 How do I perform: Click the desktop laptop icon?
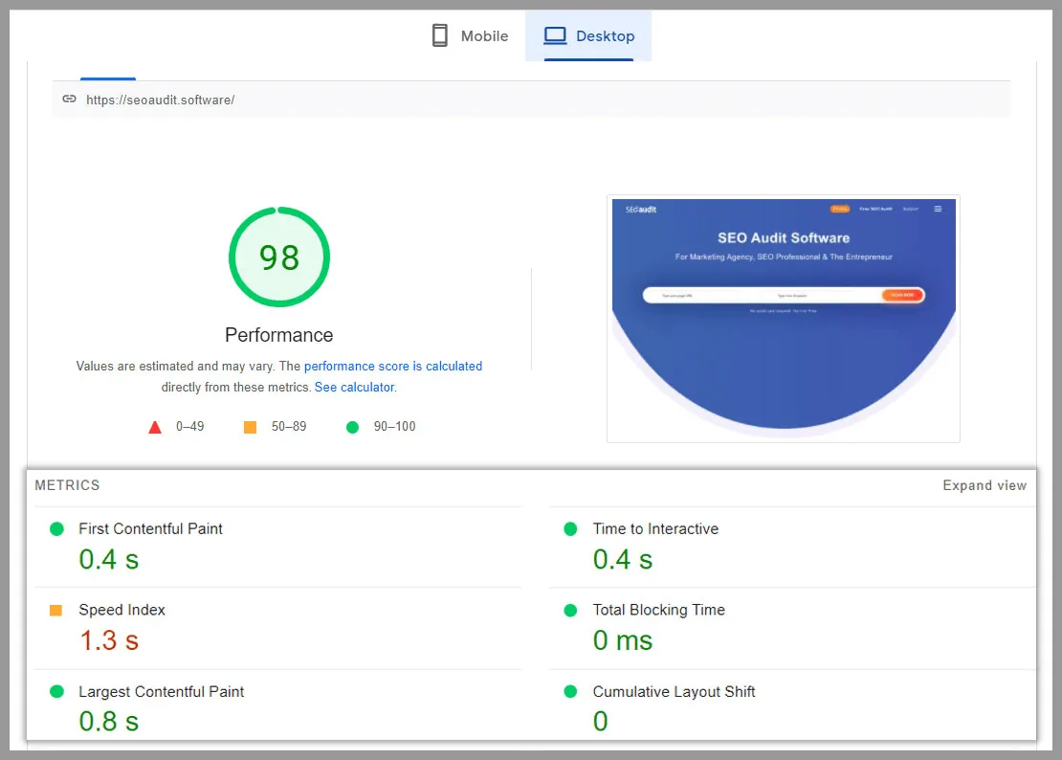[555, 35]
